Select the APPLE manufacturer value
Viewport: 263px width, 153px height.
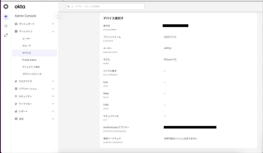point(168,48)
